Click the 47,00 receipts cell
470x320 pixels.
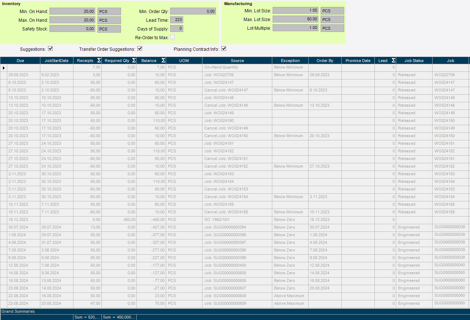88,304
